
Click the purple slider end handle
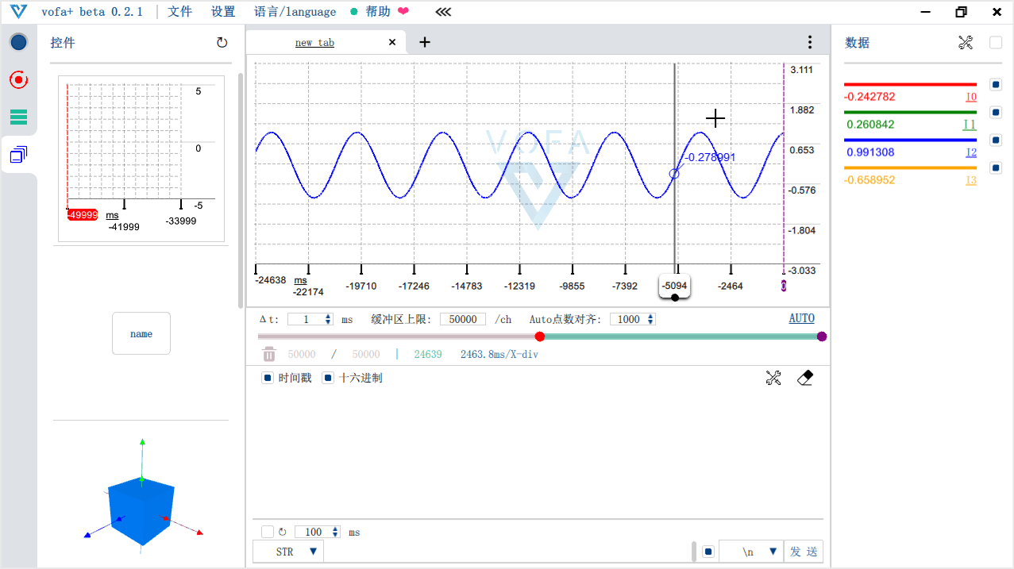tap(822, 336)
